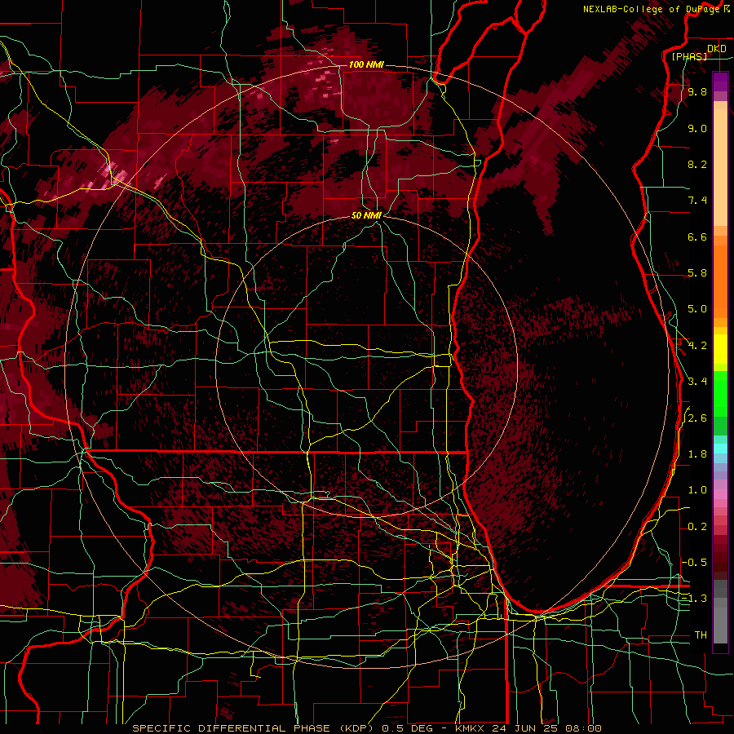Pick the cyan color scale segment
The image size is (734, 734).
point(720,449)
